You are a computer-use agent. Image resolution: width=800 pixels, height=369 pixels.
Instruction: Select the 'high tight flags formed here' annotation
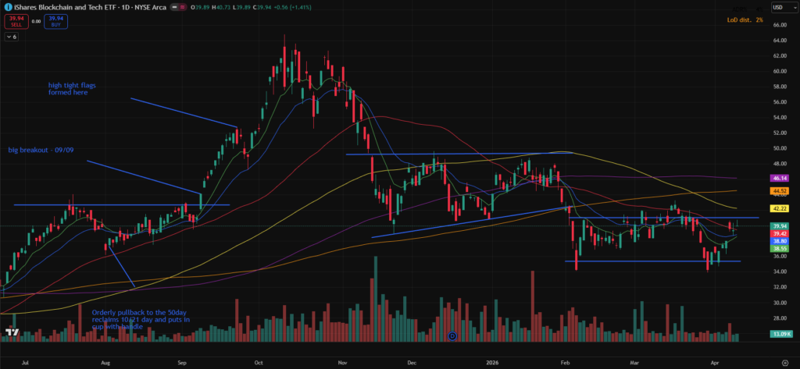pos(70,88)
